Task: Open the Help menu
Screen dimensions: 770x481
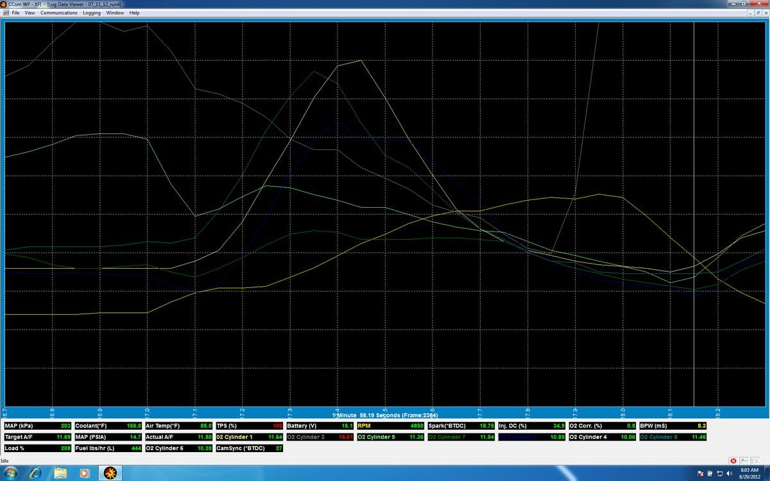Action: pos(134,13)
